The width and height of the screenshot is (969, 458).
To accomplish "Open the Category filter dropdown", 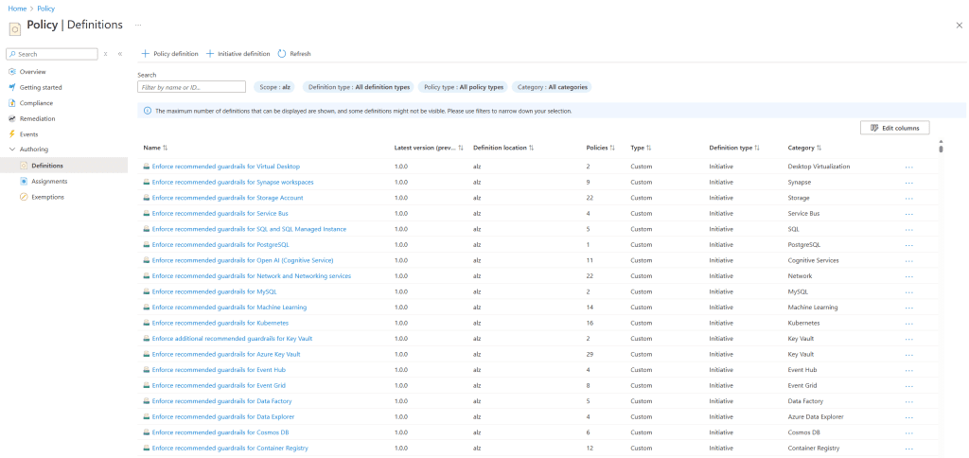I will [553, 87].
